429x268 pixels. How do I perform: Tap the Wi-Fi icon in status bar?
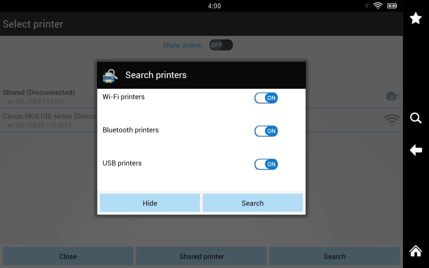click(x=378, y=6)
